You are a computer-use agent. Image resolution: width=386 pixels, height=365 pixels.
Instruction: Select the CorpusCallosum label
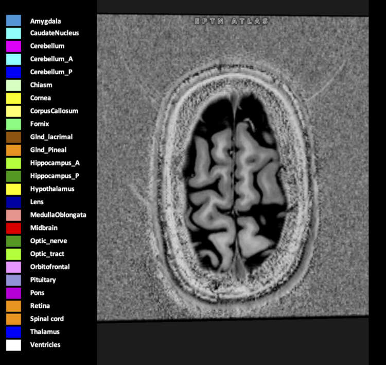54,111
